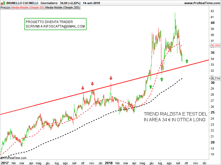The height and width of the screenshot is (165, 221).
Task: Click the 28 price axis label
Action: [212, 95]
